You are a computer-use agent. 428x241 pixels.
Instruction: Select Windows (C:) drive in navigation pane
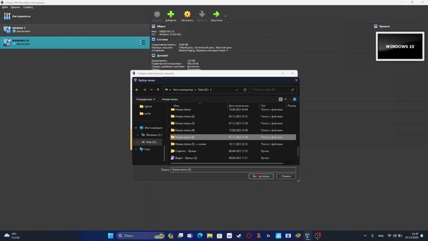(x=152, y=135)
